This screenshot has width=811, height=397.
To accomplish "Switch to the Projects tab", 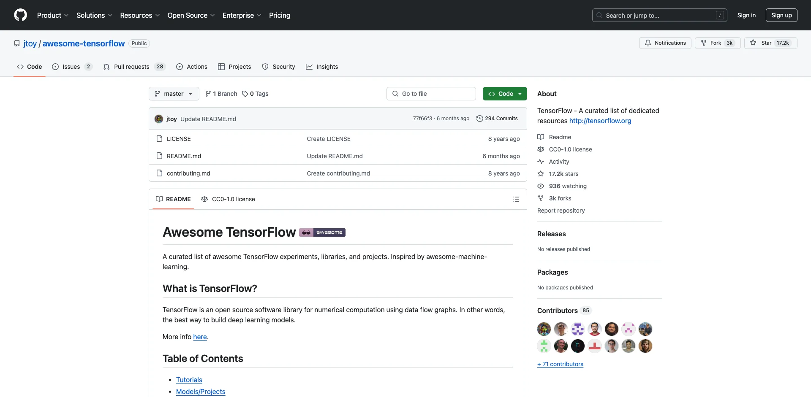I will pyautogui.click(x=234, y=67).
